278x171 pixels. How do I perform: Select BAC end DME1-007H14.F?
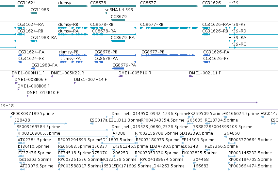(x=90, y=80)
